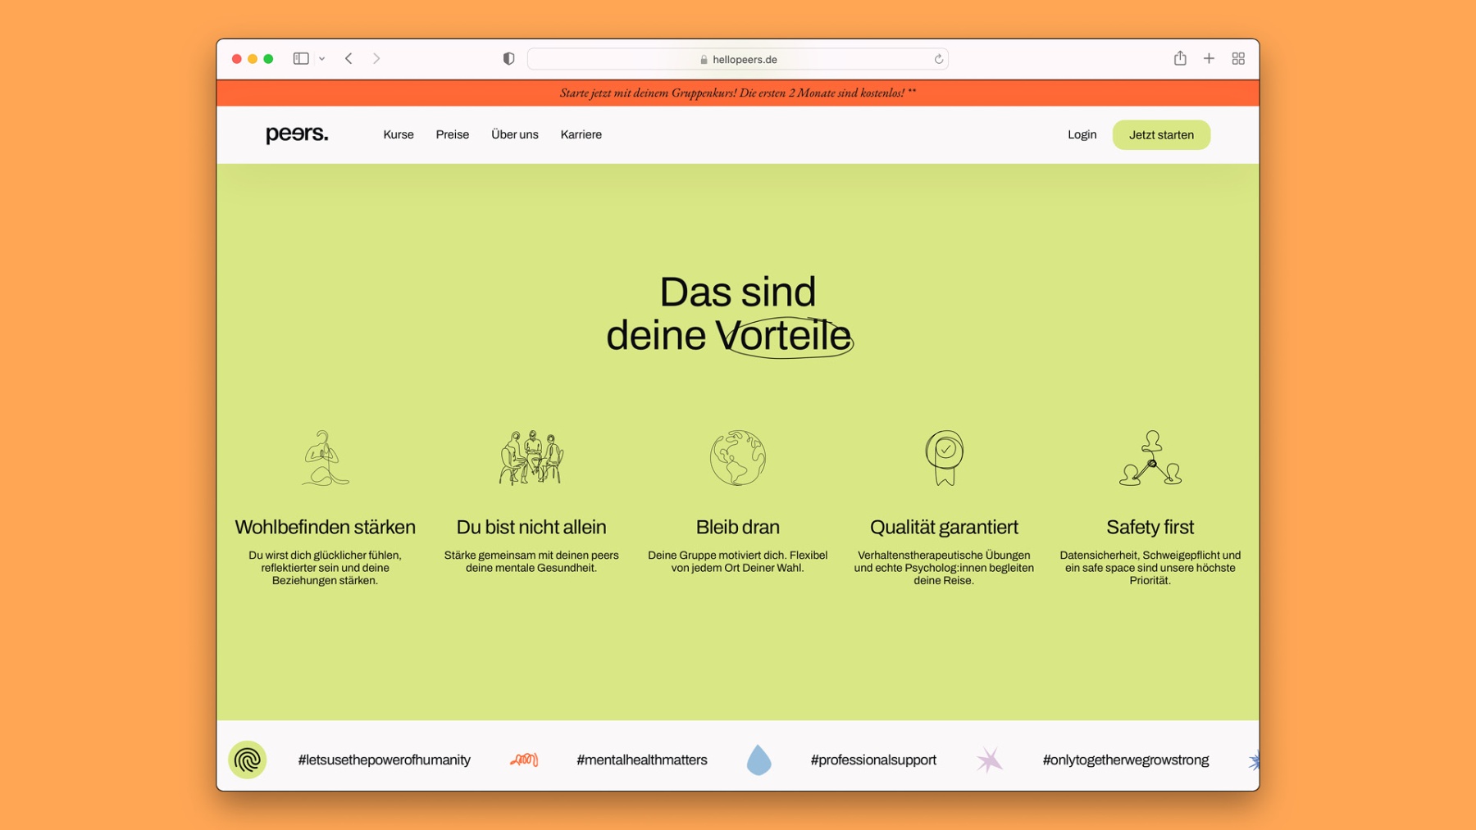Screen dimensions: 1476x830
Task: Click the forward navigation arrow
Action: (376, 59)
